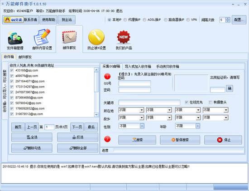The width and height of the screenshot is (249, 191).
Task: Open the 发件箱管理 outbox management icon
Action: click(15, 40)
